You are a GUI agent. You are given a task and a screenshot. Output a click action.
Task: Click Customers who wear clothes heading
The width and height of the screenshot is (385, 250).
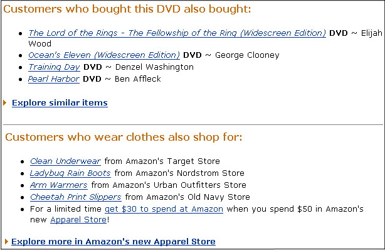[x=124, y=137]
